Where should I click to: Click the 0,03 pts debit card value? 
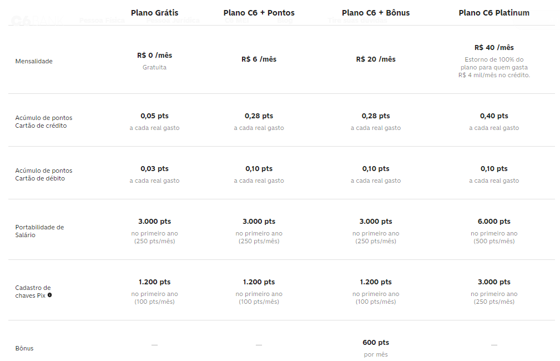[x=154, y=169]
